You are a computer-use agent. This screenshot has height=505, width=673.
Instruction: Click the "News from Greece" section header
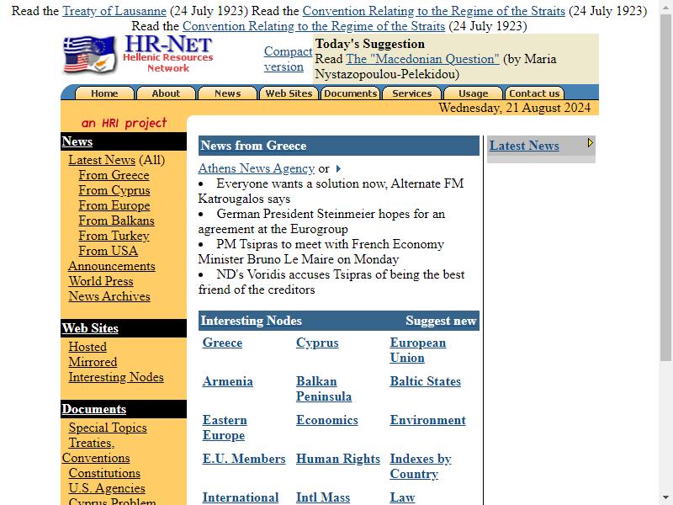click(339, 146)
